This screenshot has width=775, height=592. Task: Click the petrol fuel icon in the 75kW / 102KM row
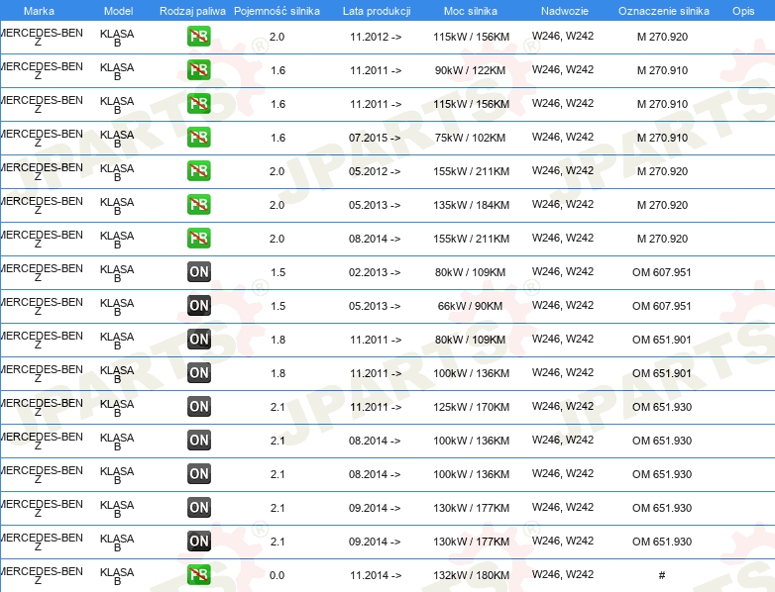(198, 138)
